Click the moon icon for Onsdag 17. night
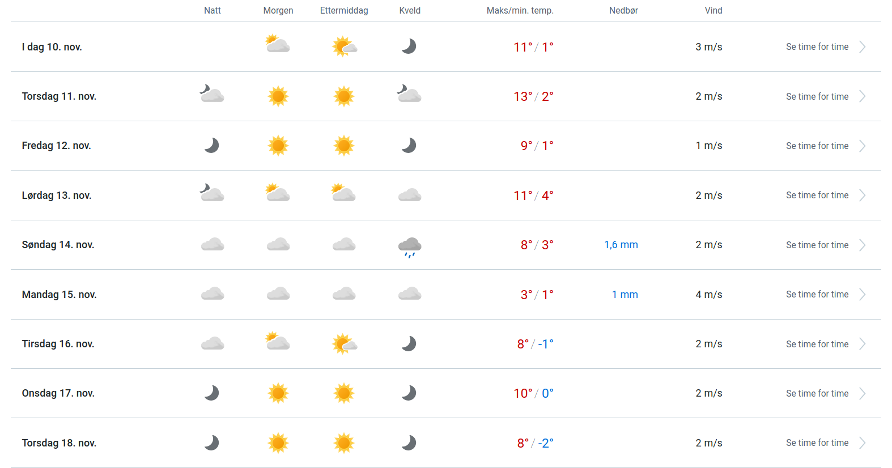This screenshot has width=892, height=468. tap(212, 393)
